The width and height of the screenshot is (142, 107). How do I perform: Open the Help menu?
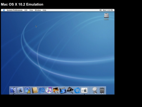tap(44, 10)
